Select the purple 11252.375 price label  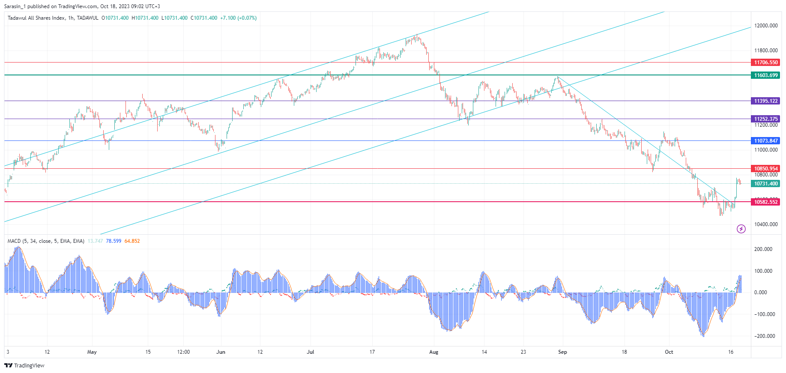pyautogui.click(x=766, y=119)
